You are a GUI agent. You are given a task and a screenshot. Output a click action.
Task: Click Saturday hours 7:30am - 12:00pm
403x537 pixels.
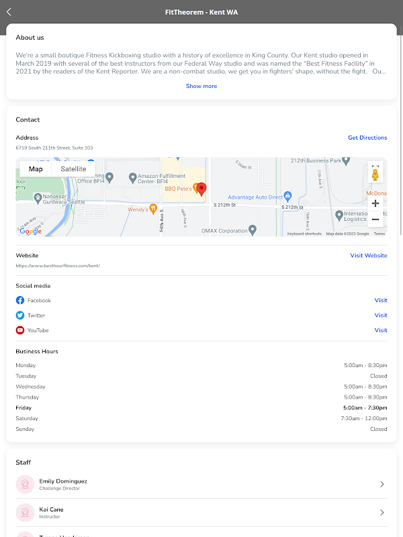coord(364,418)
